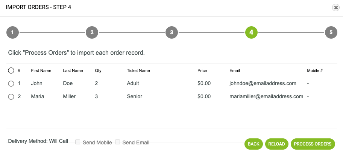Click the Price column header
The image size is (343, 156).
pyautogui.click(x=202, y=70)
